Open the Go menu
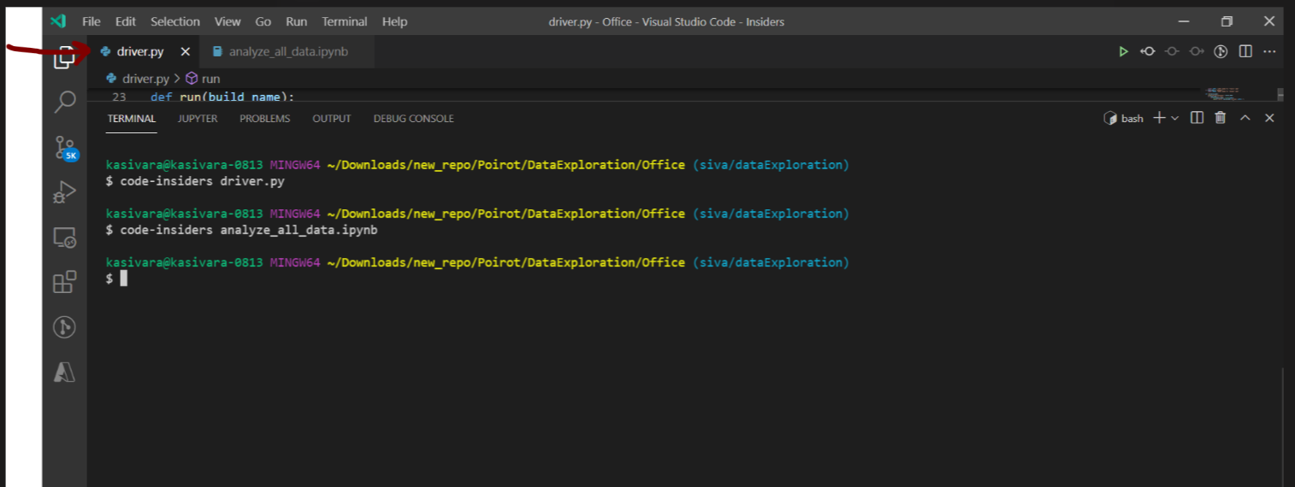The image size is (1295, 487). 263,21
